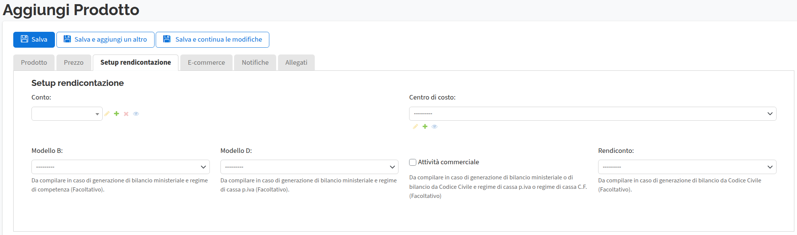View selected Conto with eye icon
Image resolution: width=797 pixels, height=235 pixels.
tap(136, 114)
